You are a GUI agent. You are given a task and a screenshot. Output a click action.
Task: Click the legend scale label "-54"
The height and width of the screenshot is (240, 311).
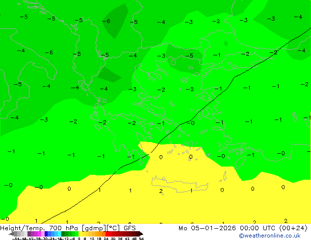(16, 239)
